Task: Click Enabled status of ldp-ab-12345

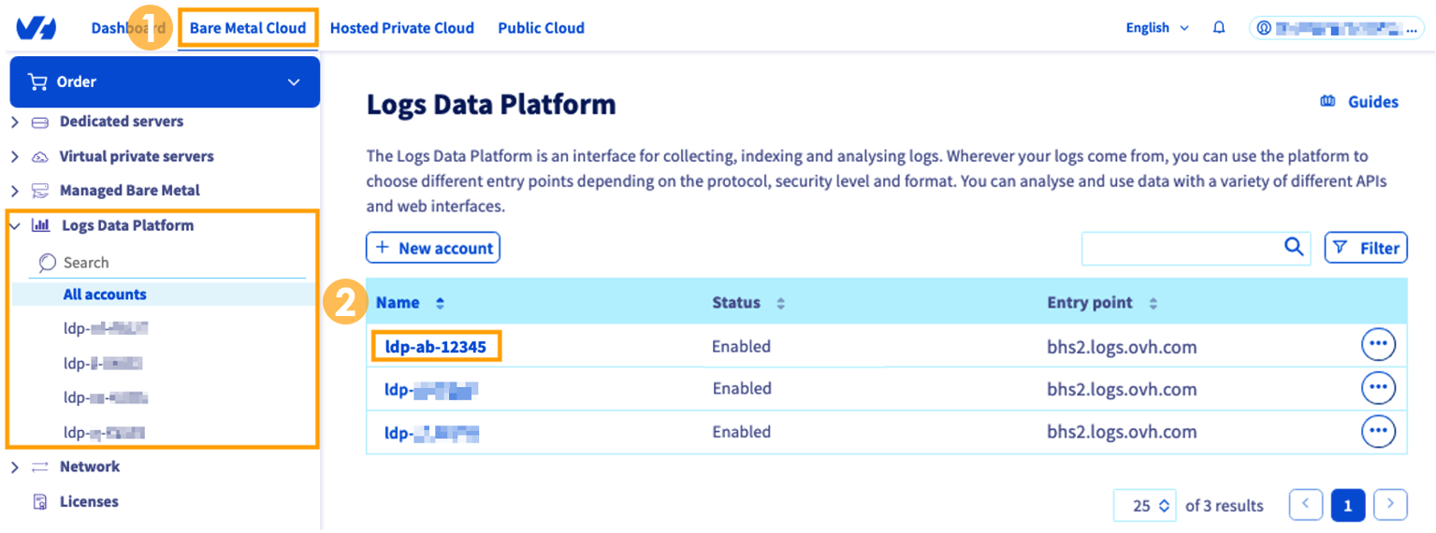Action: (x=741, y=347)
